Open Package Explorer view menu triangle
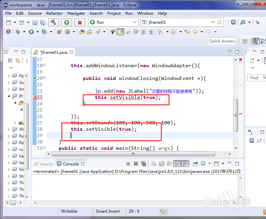The width and height of the screenshot is (266, 219). (11, 68)
